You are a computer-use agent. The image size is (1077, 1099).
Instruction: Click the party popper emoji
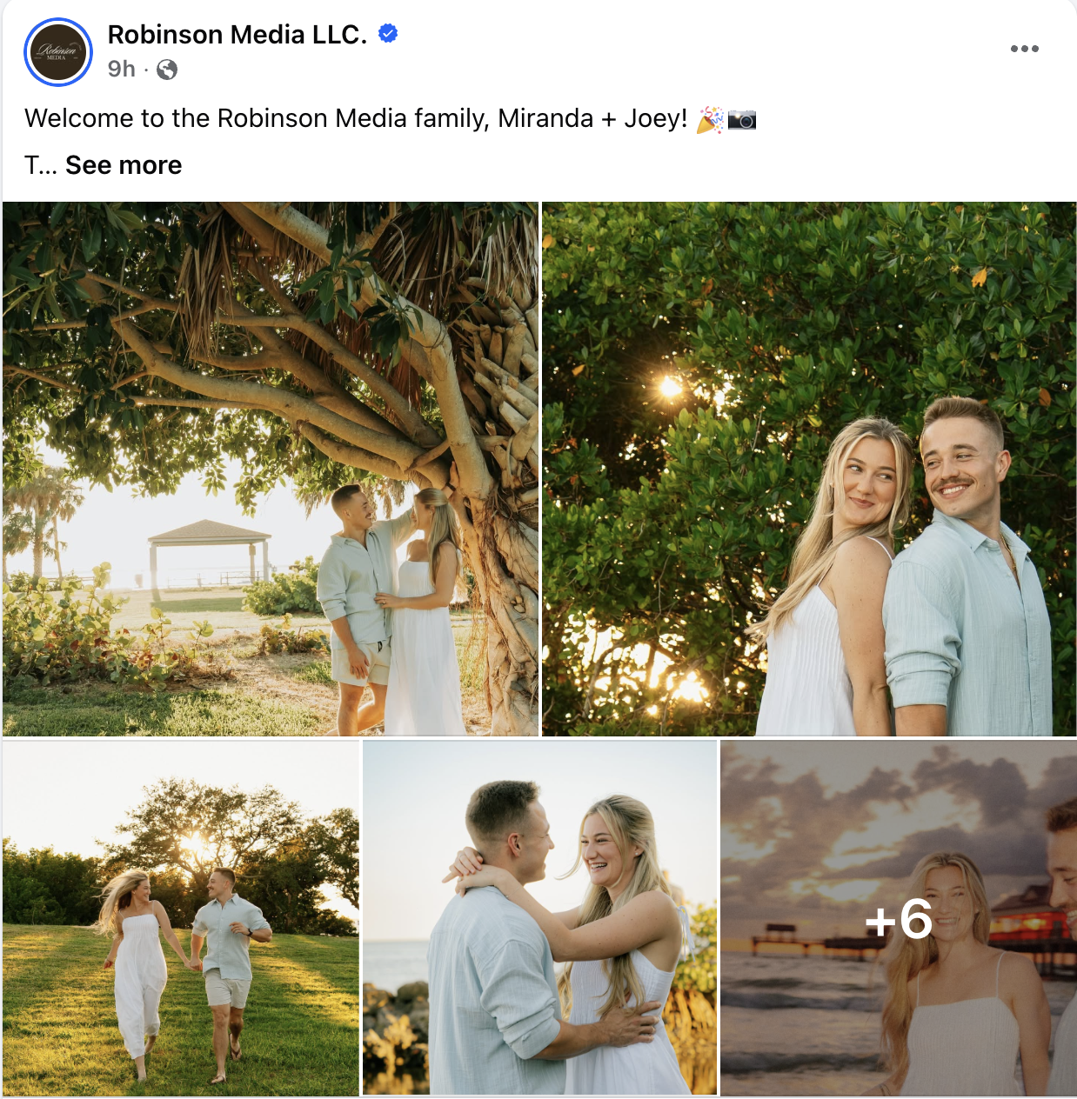tap(709, 119)
